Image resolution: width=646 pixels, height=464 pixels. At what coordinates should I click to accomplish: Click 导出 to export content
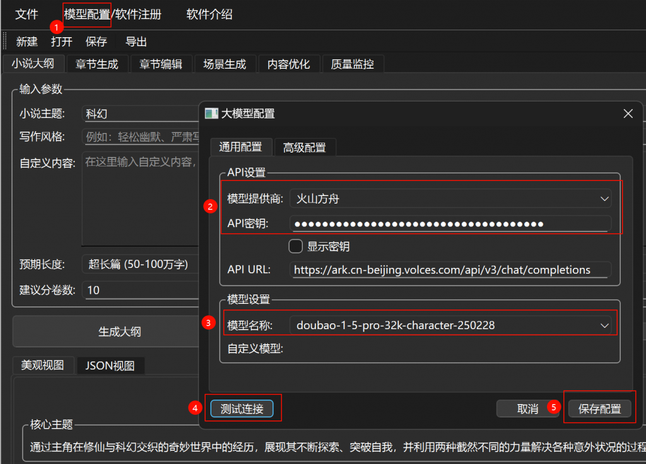point(136,42)
